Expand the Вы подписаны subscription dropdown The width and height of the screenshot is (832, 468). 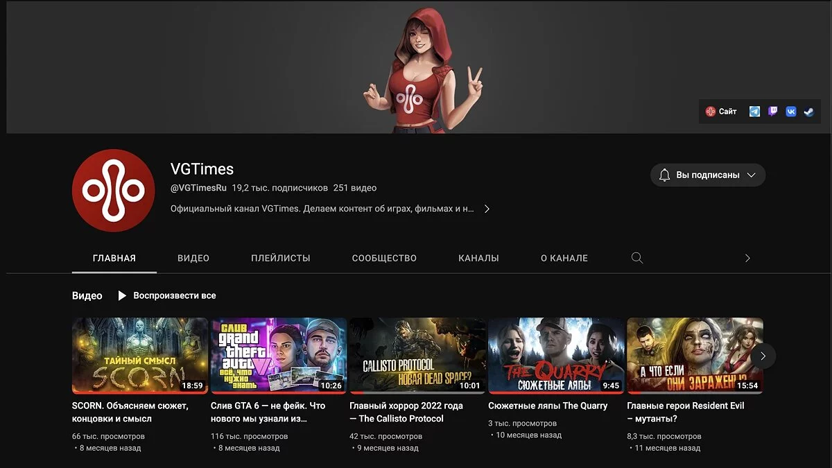pos(751,175)
